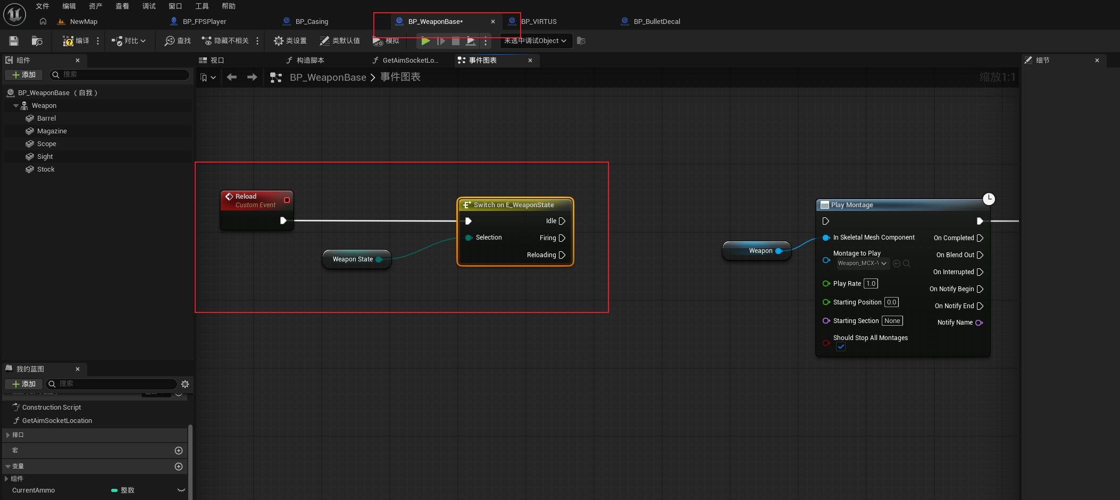
Task: Switch to the BP_Casing tab
Action: tap(312, 22)
